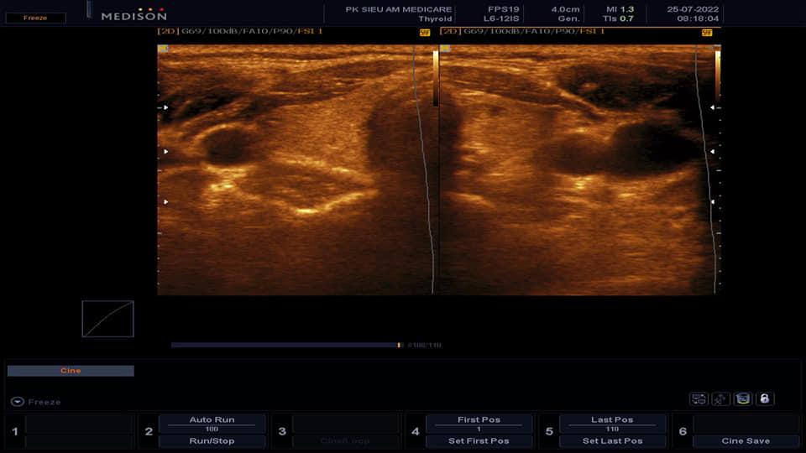Click the network/peripheral status icon
The image size is (806, 453).
699,398
